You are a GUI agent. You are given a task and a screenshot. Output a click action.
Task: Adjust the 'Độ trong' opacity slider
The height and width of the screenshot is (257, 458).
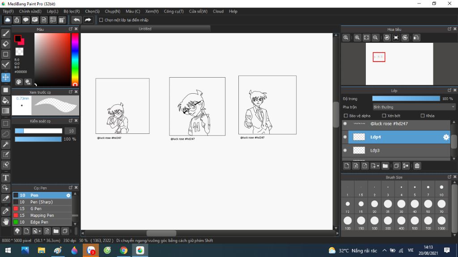pyautogui.click(x=406, y=99)
